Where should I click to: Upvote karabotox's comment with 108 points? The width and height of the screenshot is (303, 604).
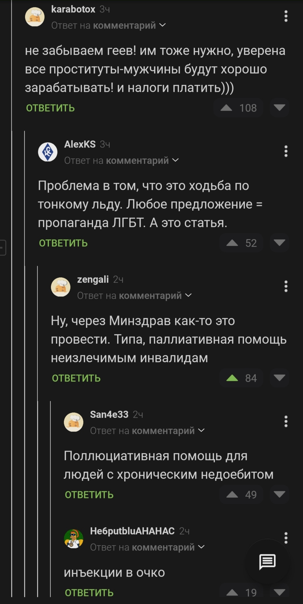pyautogui.click(x=226, y=108)
